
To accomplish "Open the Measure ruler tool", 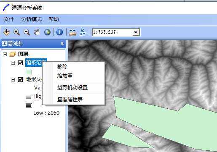I will tap(72, 32).
